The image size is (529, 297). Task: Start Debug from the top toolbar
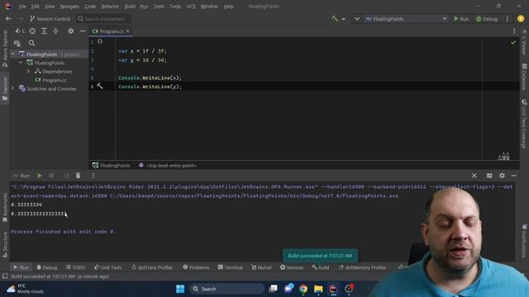(487, 19)
